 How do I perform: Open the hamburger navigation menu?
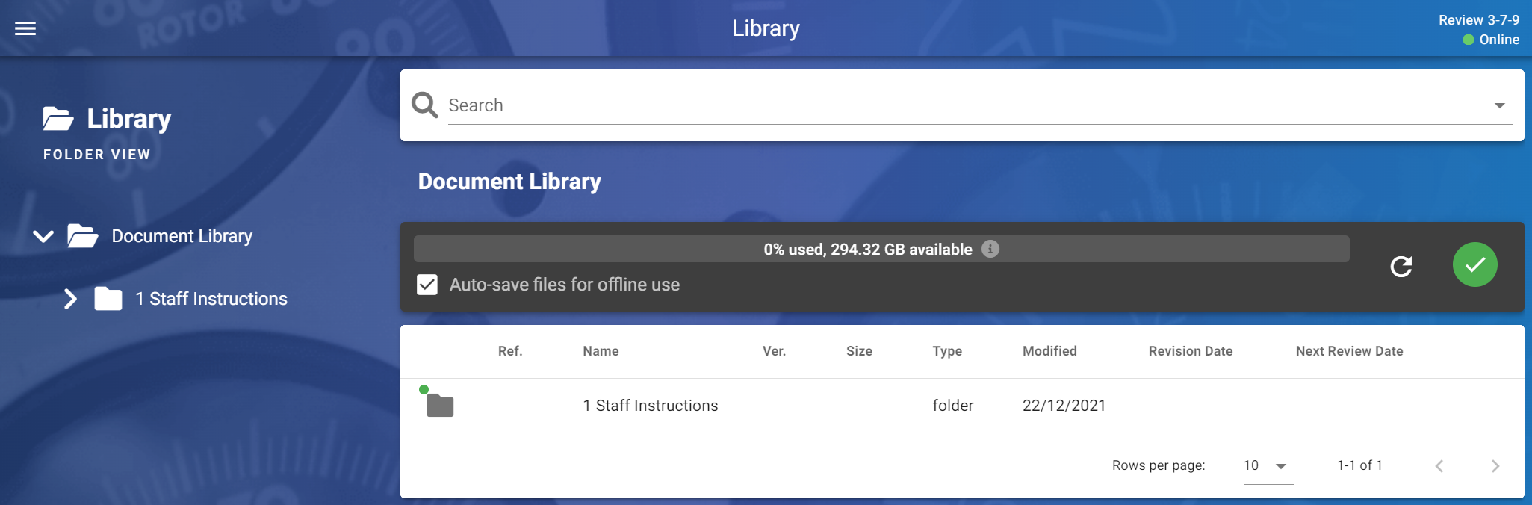click(25, 28)
